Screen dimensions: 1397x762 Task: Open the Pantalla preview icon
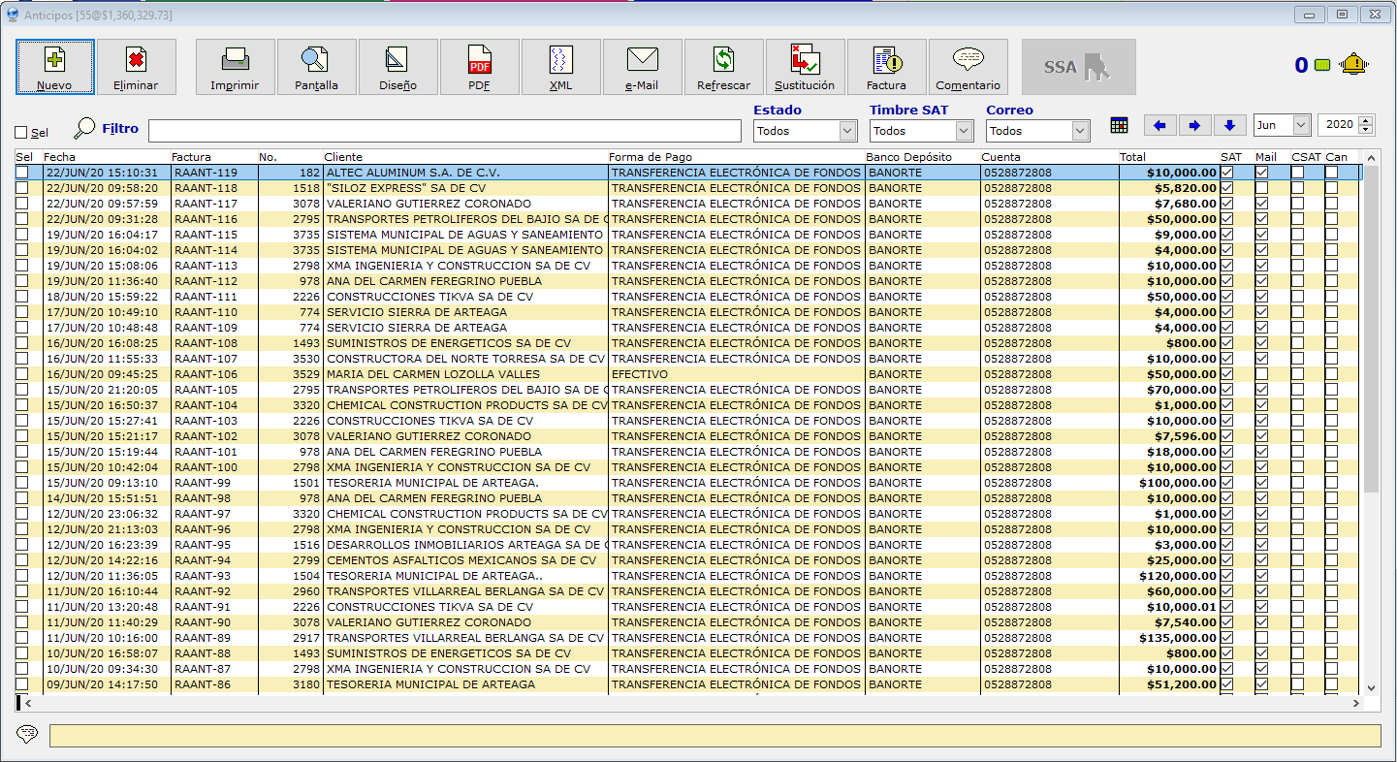pos(316,60)
